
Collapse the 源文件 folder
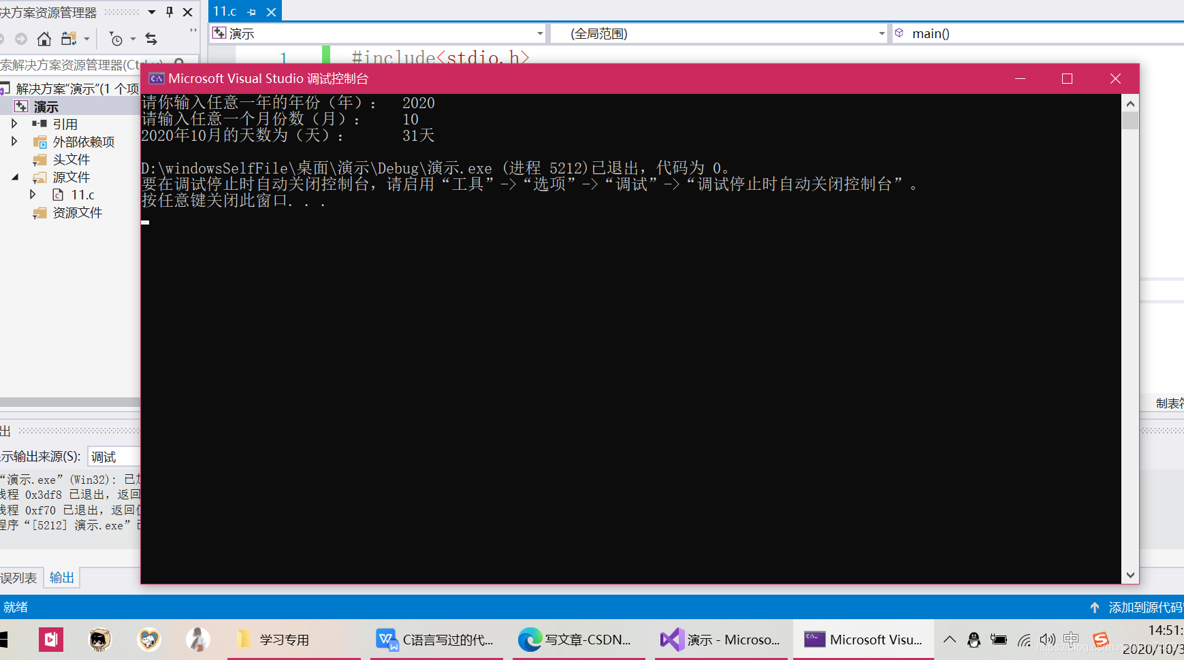pos(14,177)
